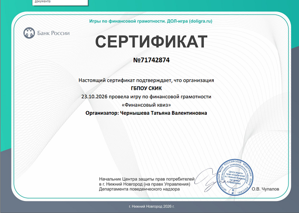The width and height of the screenshot is (299, 213).
Task: Click the «Финансовый квиз» title
Action: (x=146, y=105)
